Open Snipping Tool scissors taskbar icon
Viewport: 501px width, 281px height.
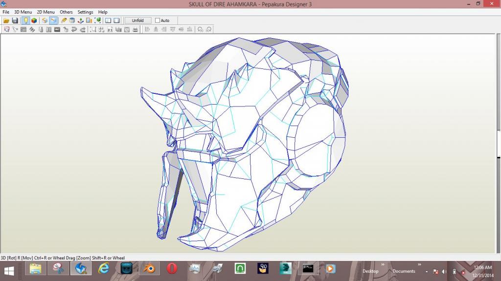(x=58, y=269)
